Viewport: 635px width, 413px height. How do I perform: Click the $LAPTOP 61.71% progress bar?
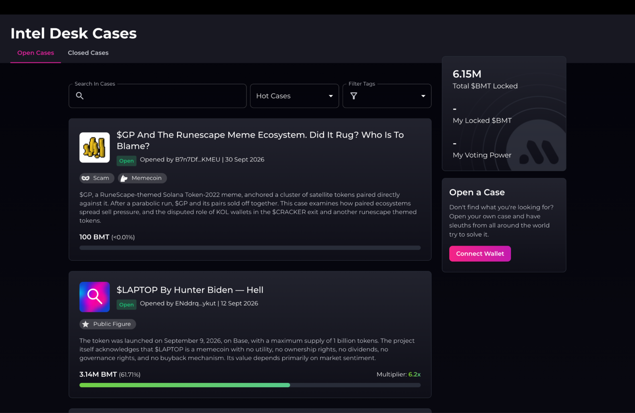(250, 385)
